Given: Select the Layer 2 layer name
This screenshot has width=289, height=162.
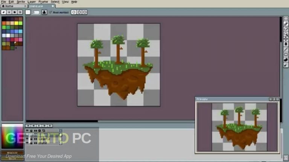Looking at the screenshot, I should click(x=44, y=139).
